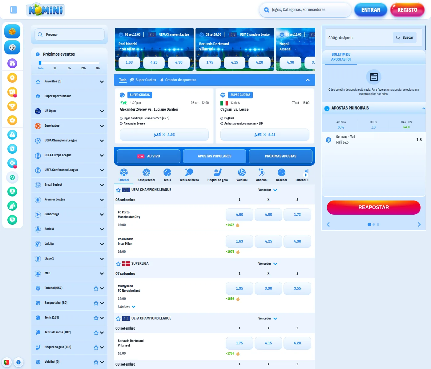
Task: Focus the Procurar search field
Action: 70,34
